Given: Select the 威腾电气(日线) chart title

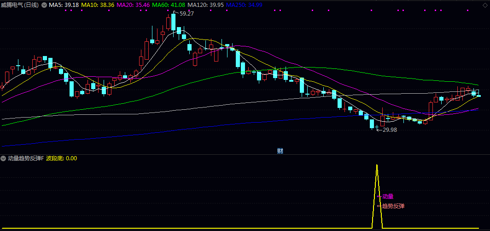Looking at the screenshot, I should (20, 5).
